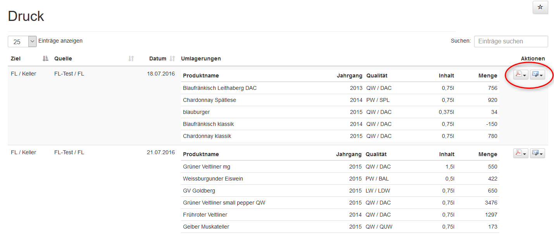554x234 pixels.
Task: Click the Grüner Veltliner mg product row
Action: 206,167
